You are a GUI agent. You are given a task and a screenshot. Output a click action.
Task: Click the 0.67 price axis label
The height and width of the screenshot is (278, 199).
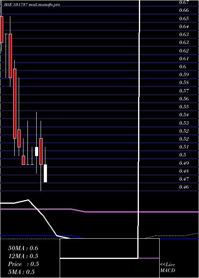pos(184,2)
